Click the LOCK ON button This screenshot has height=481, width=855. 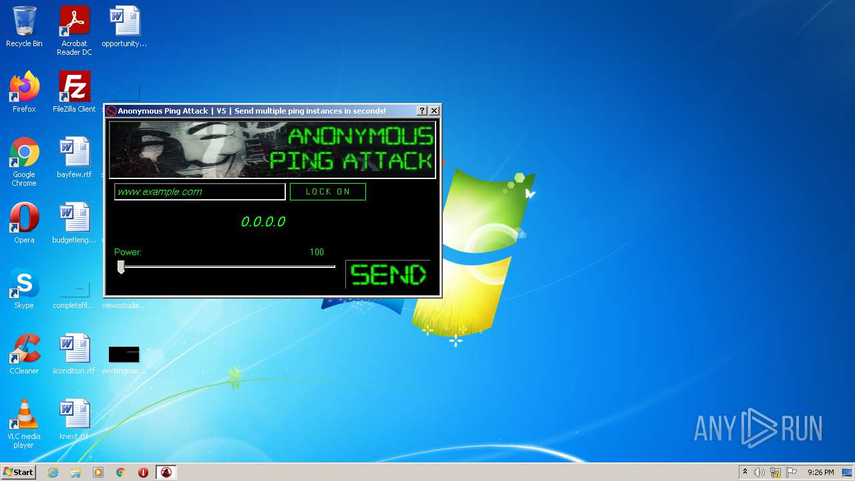tap(328, 192)
